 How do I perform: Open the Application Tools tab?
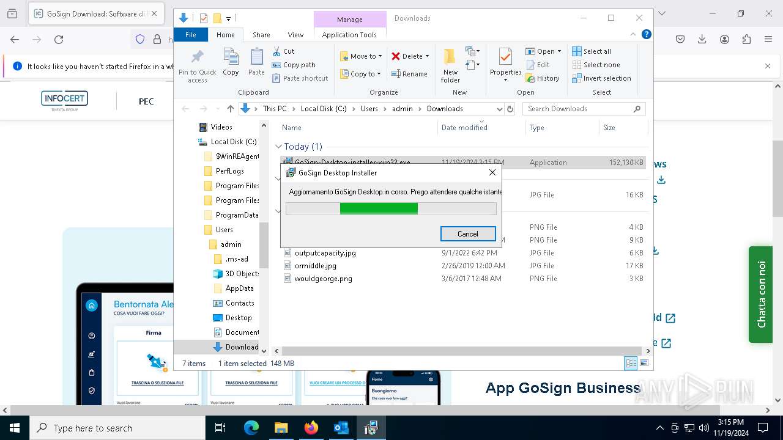point(349,35)
